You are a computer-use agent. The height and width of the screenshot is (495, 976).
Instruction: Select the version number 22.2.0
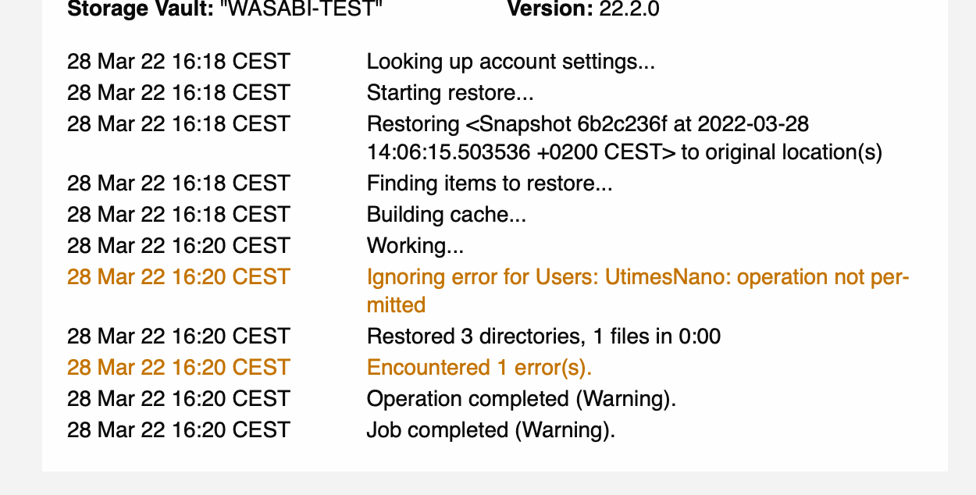pos(629,9)
